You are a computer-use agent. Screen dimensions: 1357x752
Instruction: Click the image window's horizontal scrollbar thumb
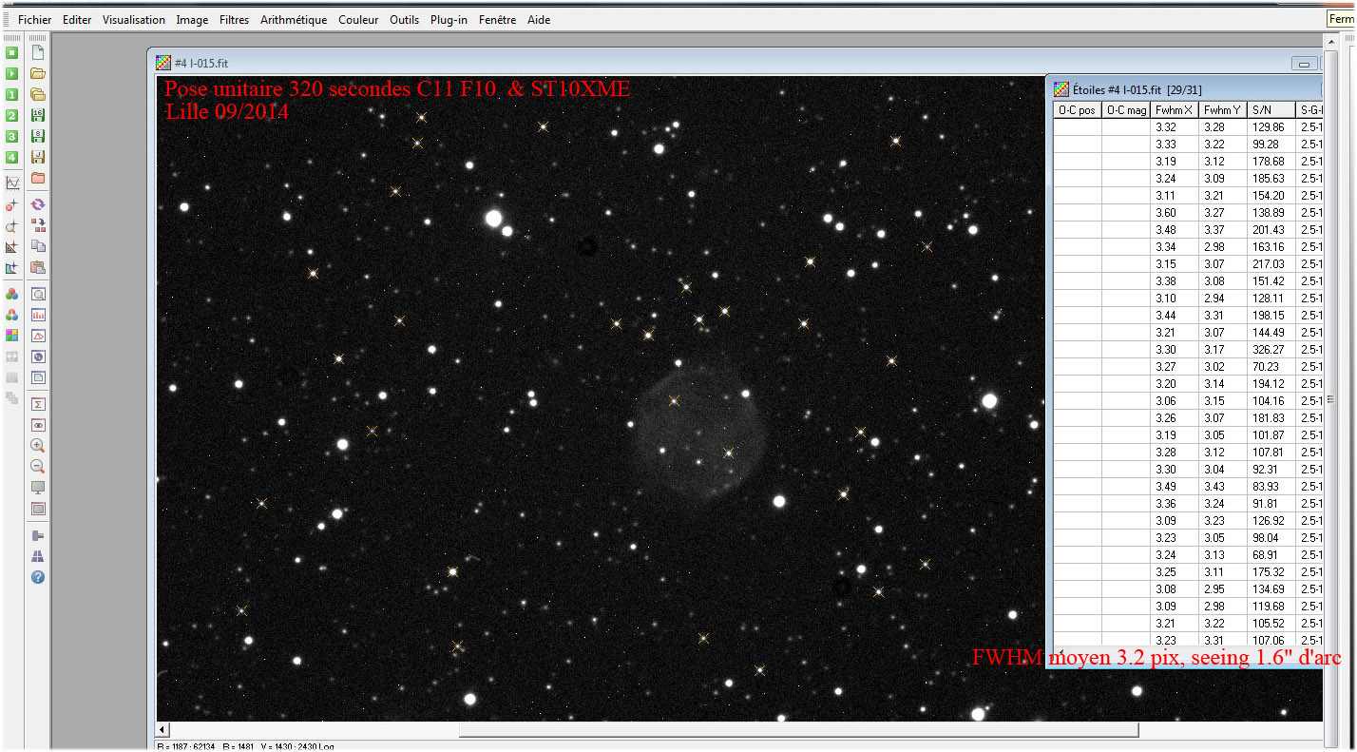coord(798,730)
